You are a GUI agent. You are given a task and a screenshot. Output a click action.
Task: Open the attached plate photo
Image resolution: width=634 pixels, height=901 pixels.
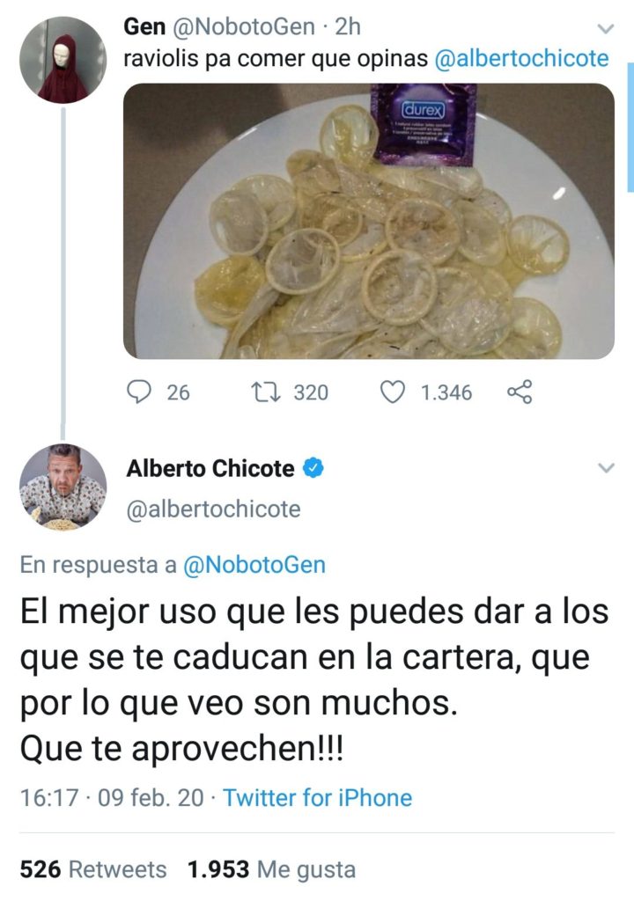369,221
